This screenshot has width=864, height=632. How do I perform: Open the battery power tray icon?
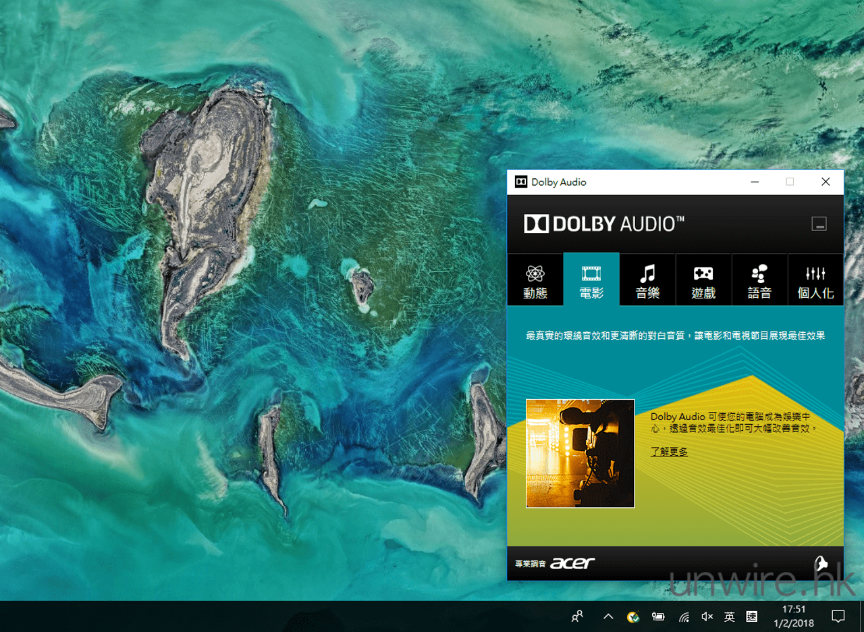click(658, 616)
